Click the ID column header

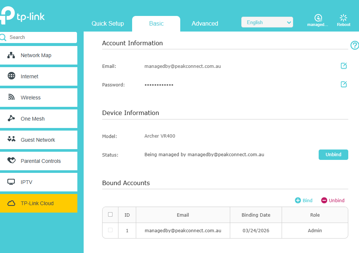click(127, 215)
